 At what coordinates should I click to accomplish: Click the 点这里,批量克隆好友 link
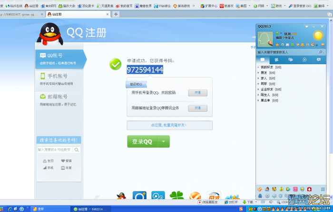pyautogui.click(x=168, y=125)
